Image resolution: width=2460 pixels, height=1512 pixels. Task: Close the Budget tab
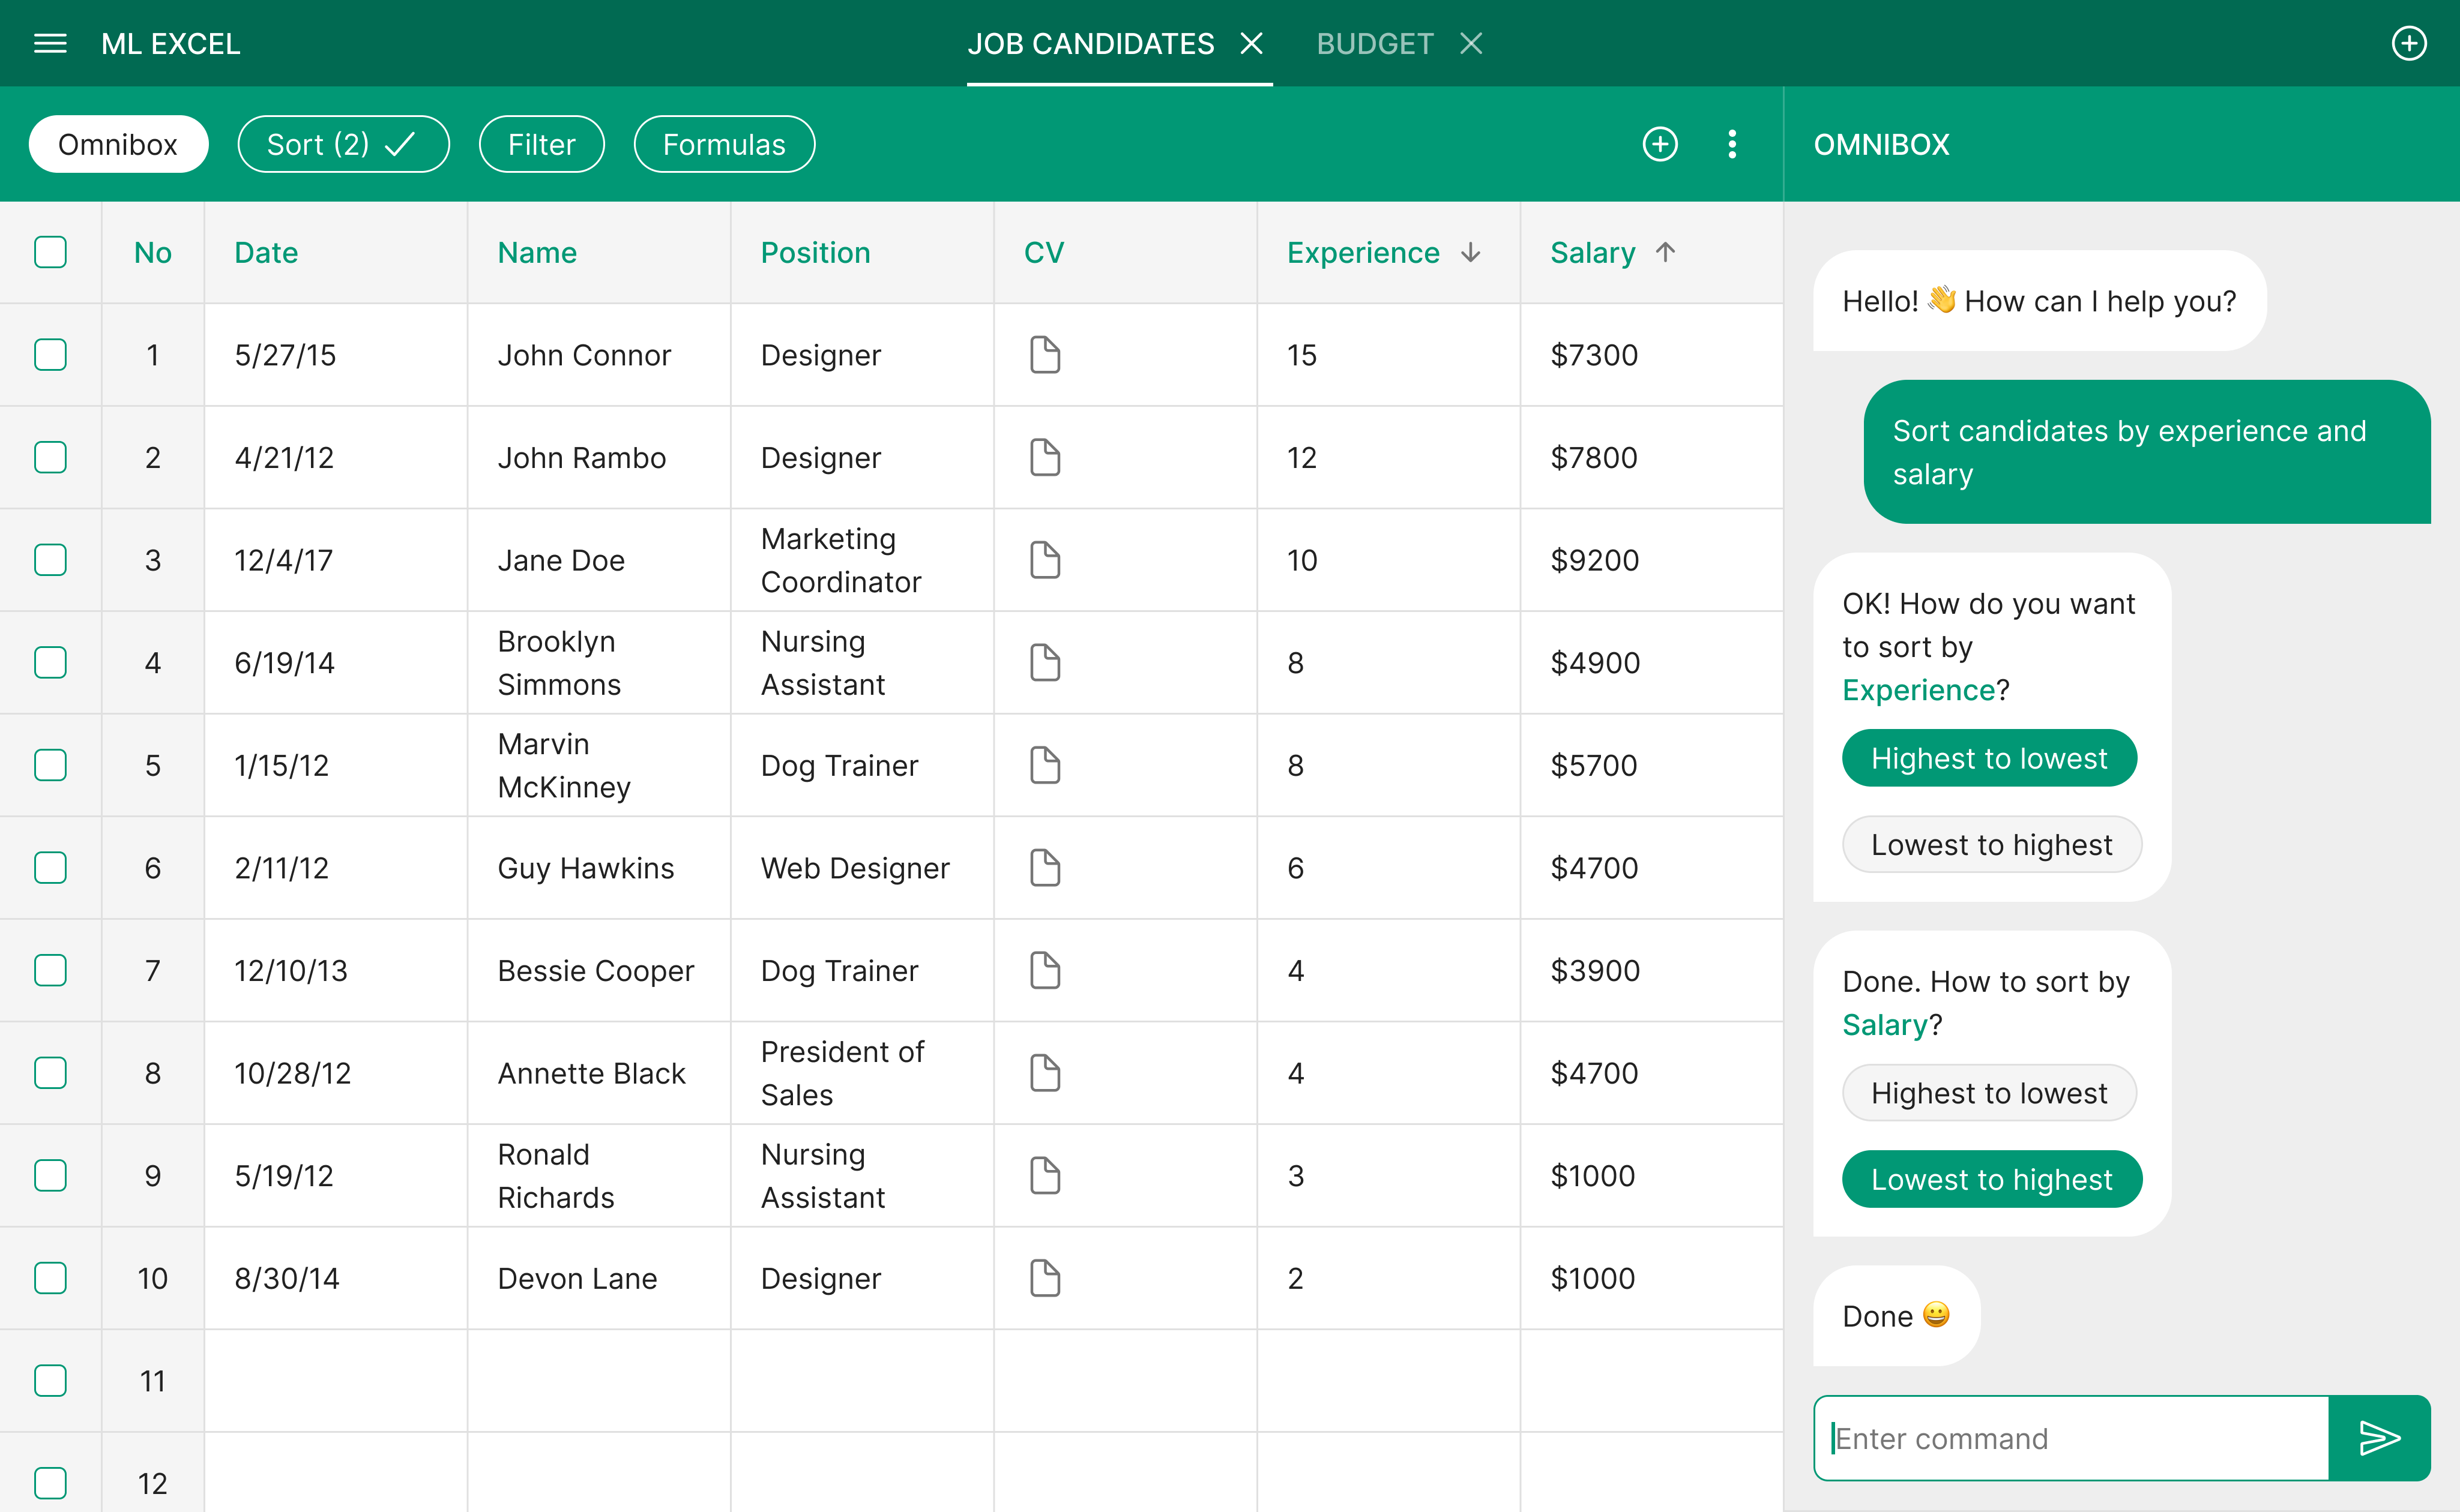coord(1471,44)
